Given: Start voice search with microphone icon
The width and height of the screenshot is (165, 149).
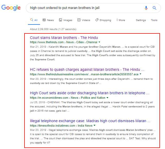Looking at the screenshot, I should click(x=146, y=8).
